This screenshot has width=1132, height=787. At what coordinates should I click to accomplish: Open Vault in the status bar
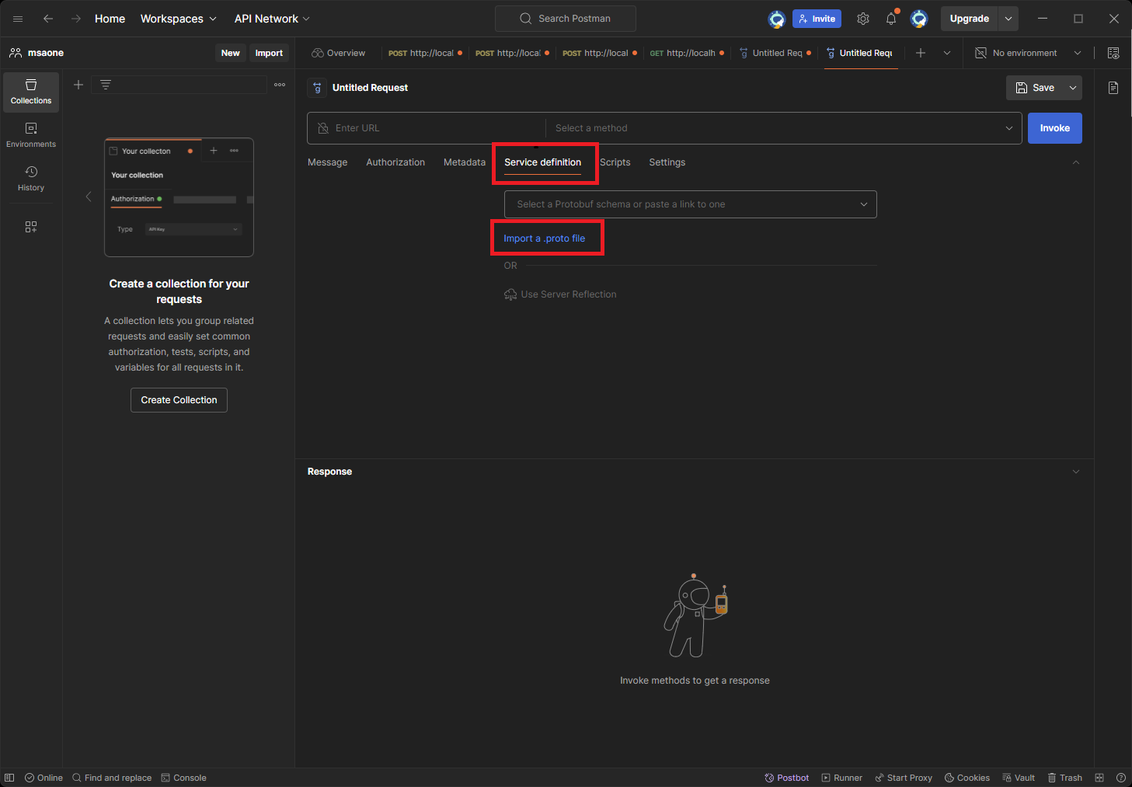pyautogui.click(x=1019, y=778)
